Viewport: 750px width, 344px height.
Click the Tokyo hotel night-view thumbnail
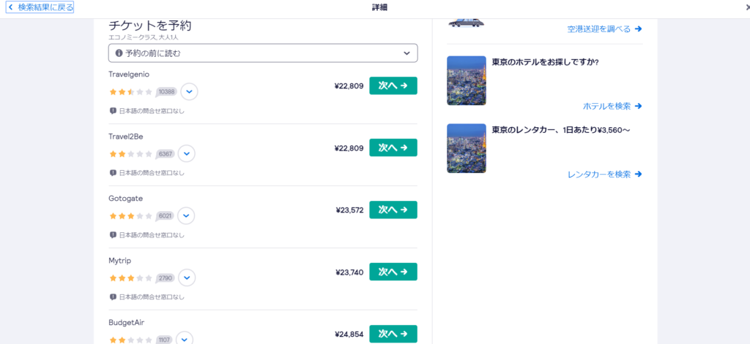click(x=467, y=80)
